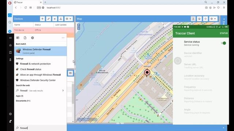Filter search by web globe icon
The image size is (234, 131).
click(x=33, y=38)
